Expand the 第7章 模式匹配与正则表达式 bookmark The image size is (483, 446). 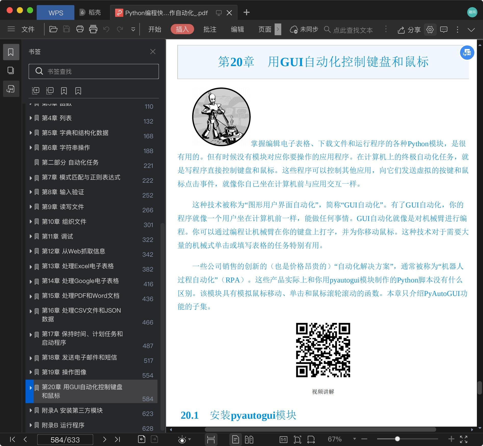(x=31, y=178)
